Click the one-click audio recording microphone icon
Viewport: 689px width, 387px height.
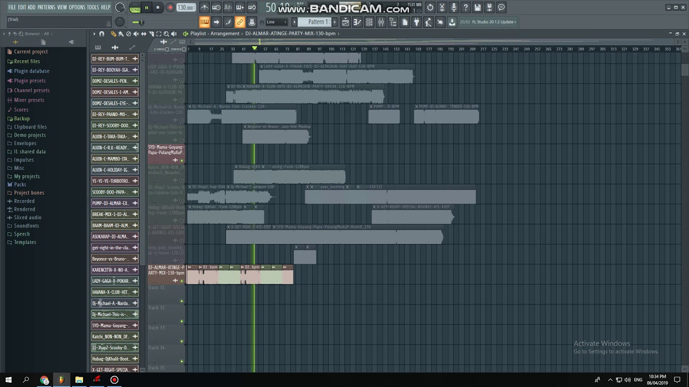tap(454, 8)
